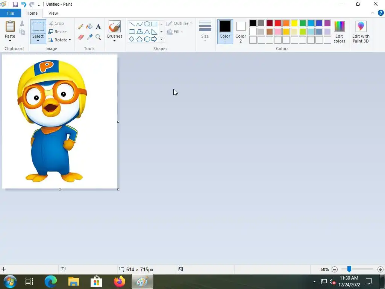This screenshot has width=385, height=289.
Task: Collapse the ribbon with the chevron
Action: pos(373,13)
